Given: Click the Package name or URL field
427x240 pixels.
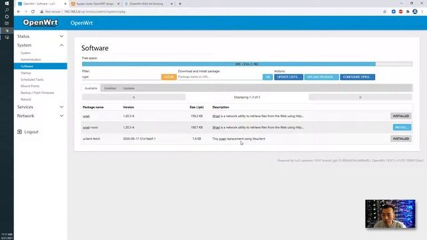Looking at the screenshot, I should point(220,77).
